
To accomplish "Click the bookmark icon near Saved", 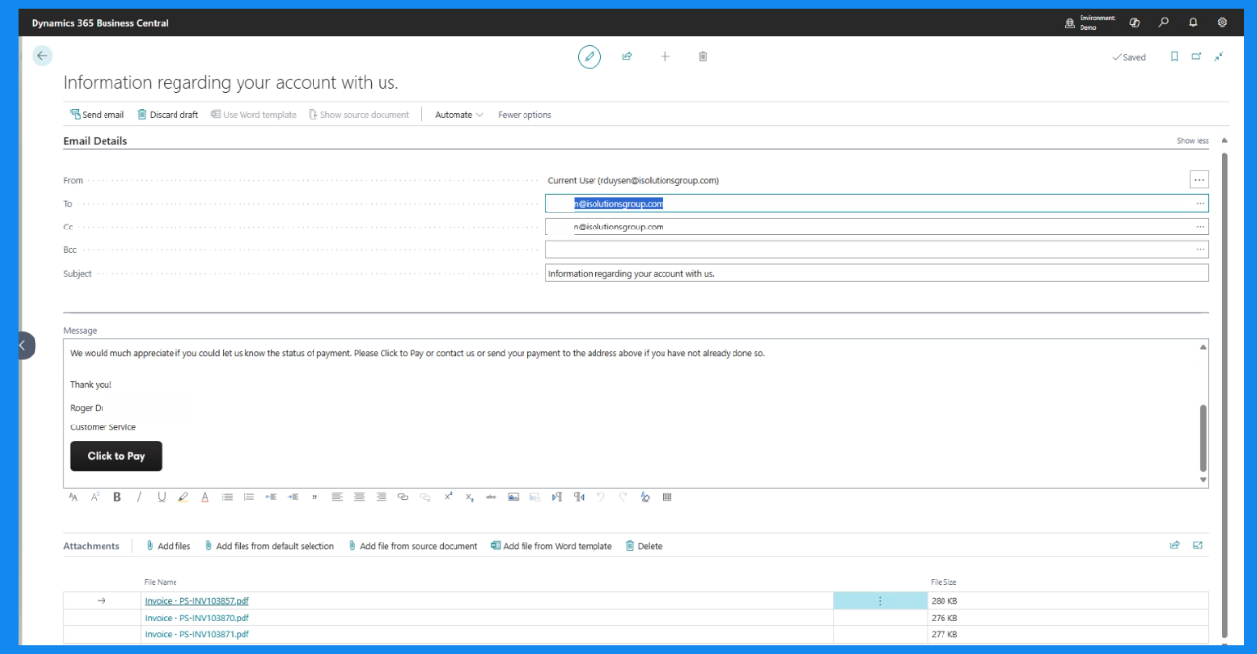I will [1174, 57].
